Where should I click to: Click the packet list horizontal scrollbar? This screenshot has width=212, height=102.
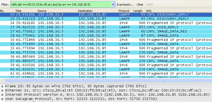(108, 80)
